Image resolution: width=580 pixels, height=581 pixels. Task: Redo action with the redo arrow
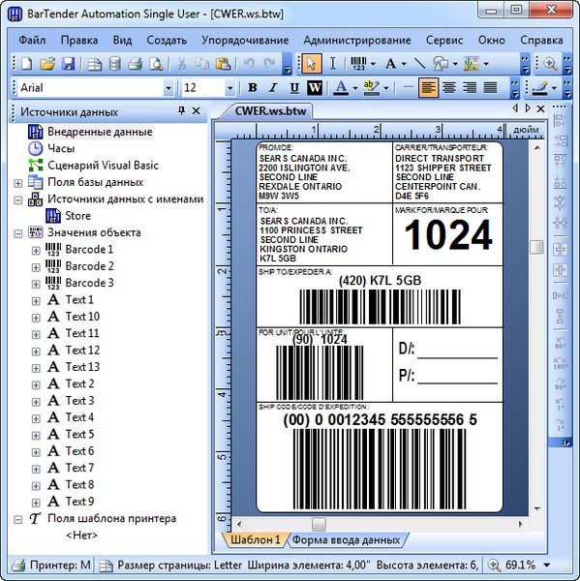click(269, 64)
